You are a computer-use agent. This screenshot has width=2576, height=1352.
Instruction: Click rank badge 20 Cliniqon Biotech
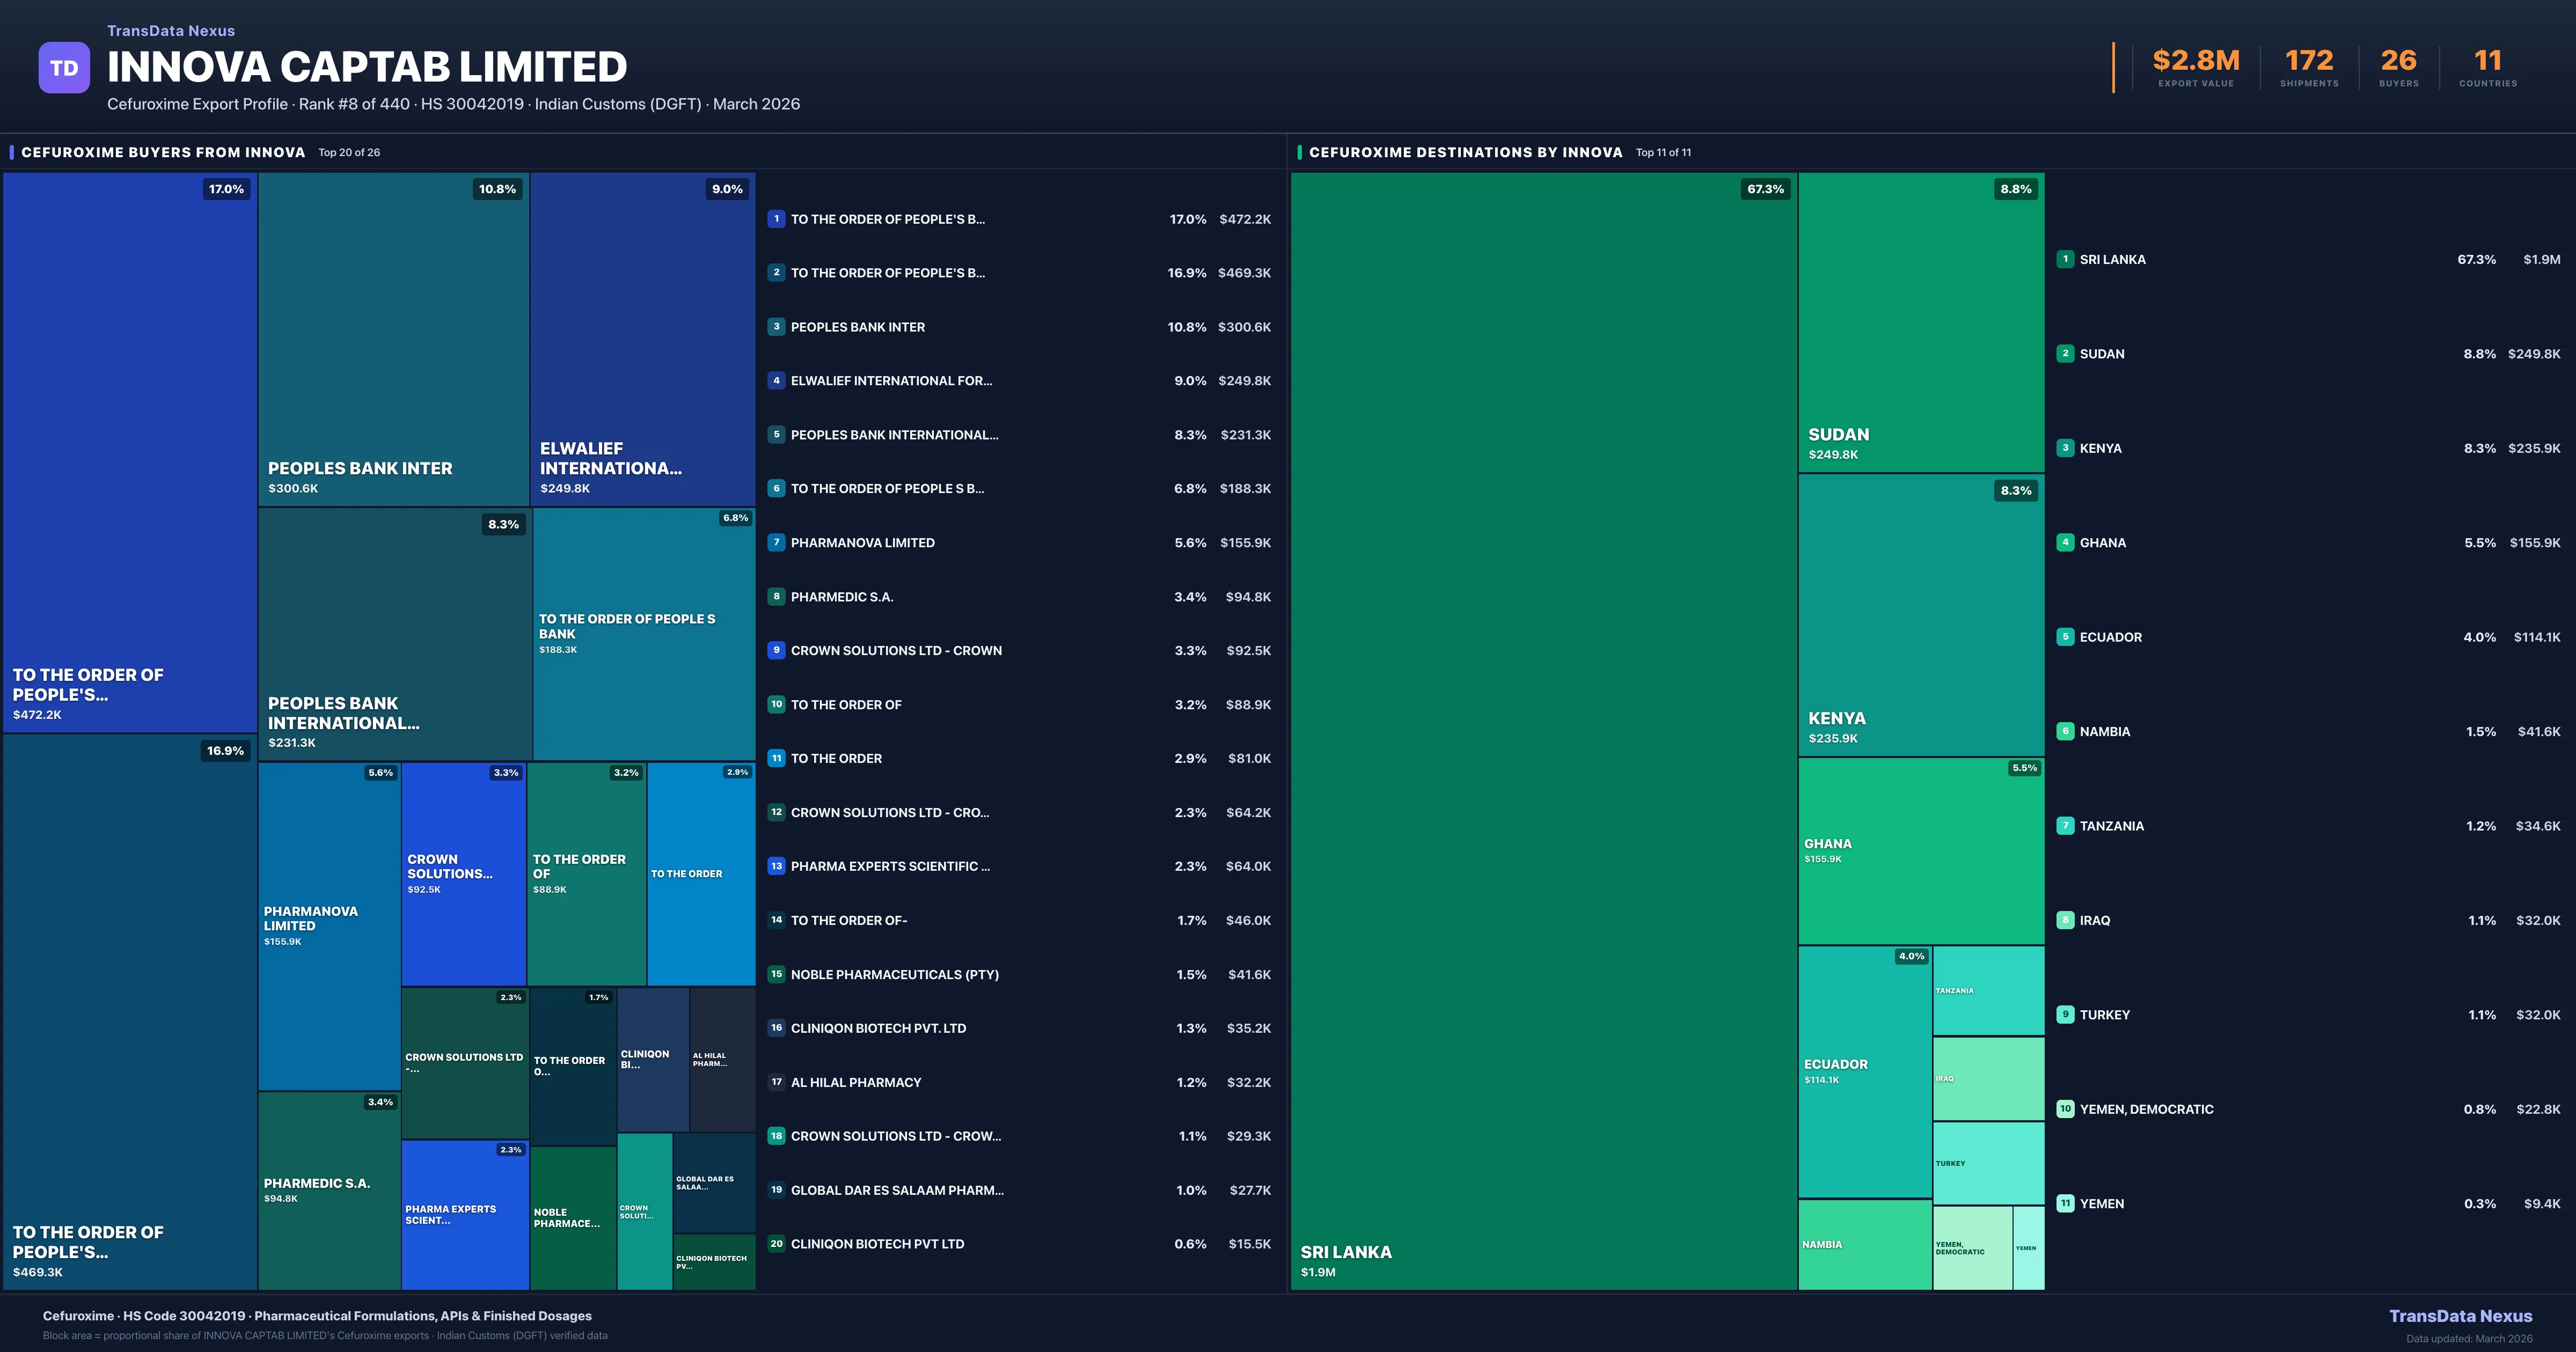coord(776,1244)
